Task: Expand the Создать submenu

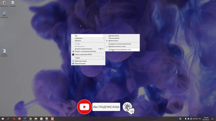Action: (x=88, y=58)
